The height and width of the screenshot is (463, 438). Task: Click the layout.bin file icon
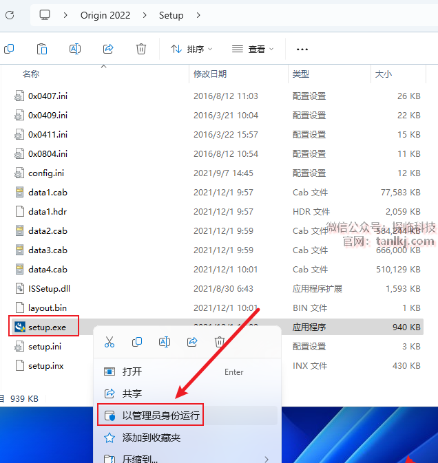pyautogui.click(x=20, y=308)
